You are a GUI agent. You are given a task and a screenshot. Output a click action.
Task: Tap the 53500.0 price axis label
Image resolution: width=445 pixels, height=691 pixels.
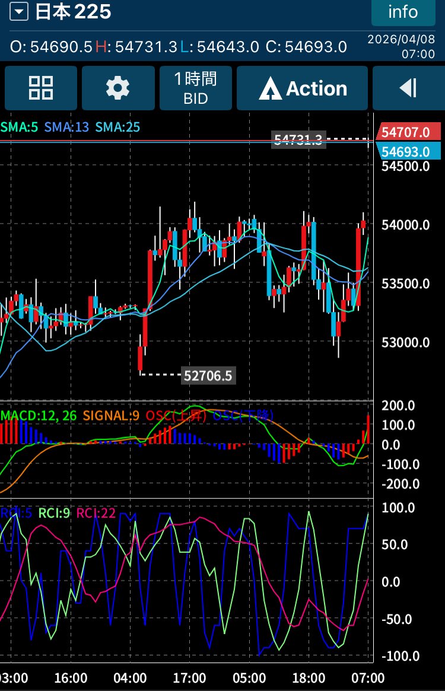(405, 284)
